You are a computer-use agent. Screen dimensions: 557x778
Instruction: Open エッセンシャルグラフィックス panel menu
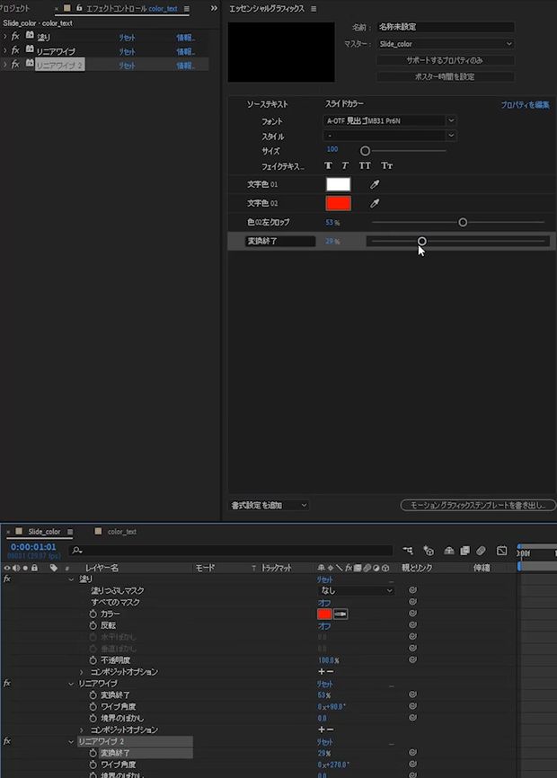click(314, 9)
